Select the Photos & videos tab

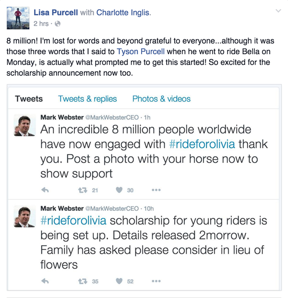(161, 99)
